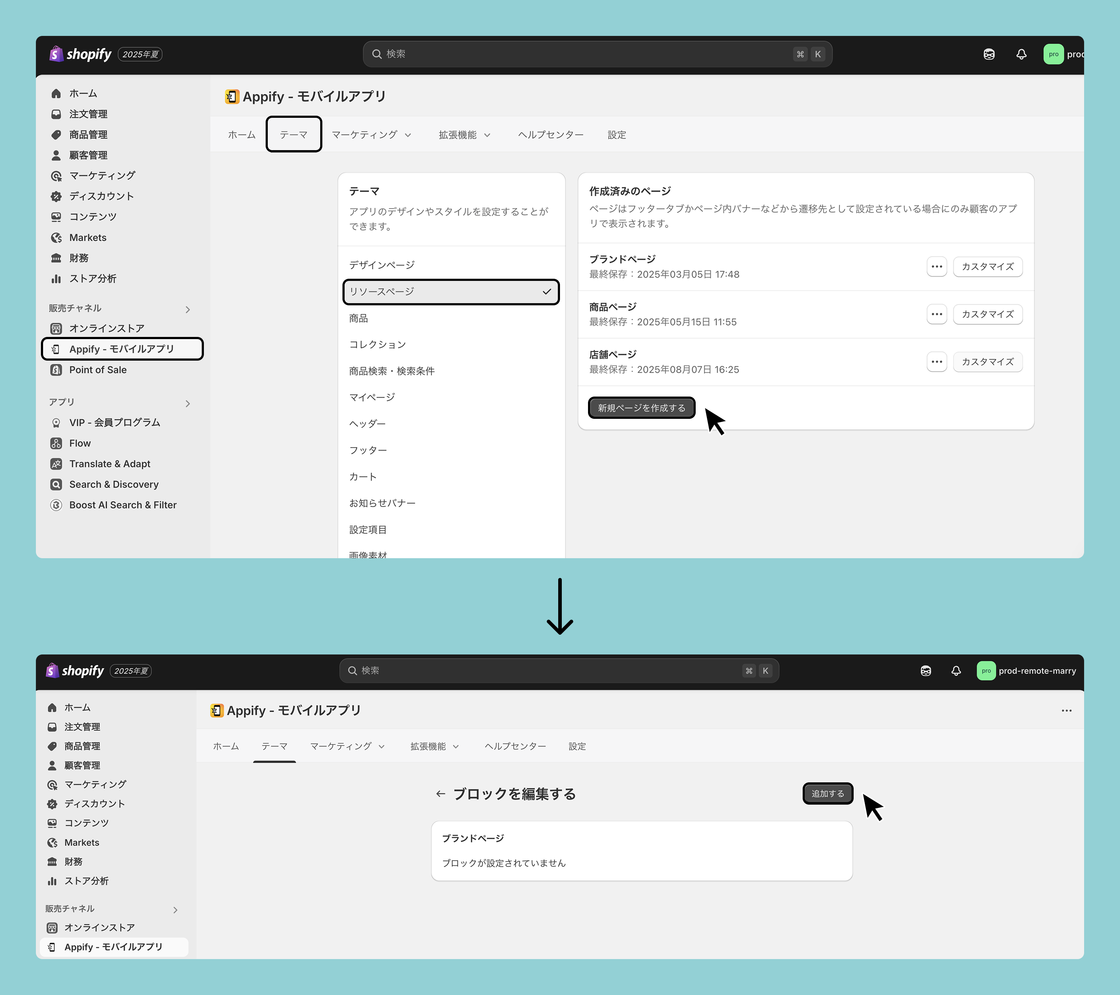Click top-right ellipsis menu in lower Appify header
The image size is (1120, 995).
1066,711
